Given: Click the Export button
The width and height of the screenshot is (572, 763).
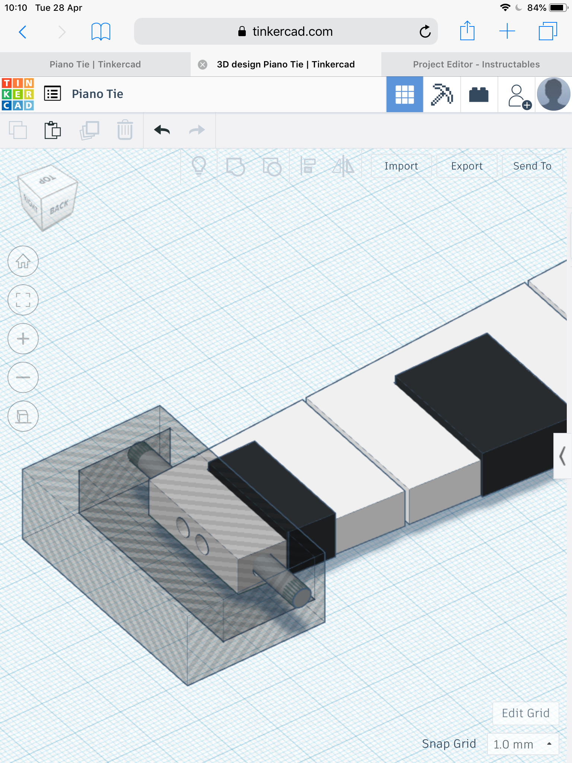Looking at the screenshot, I should [467, 166].
